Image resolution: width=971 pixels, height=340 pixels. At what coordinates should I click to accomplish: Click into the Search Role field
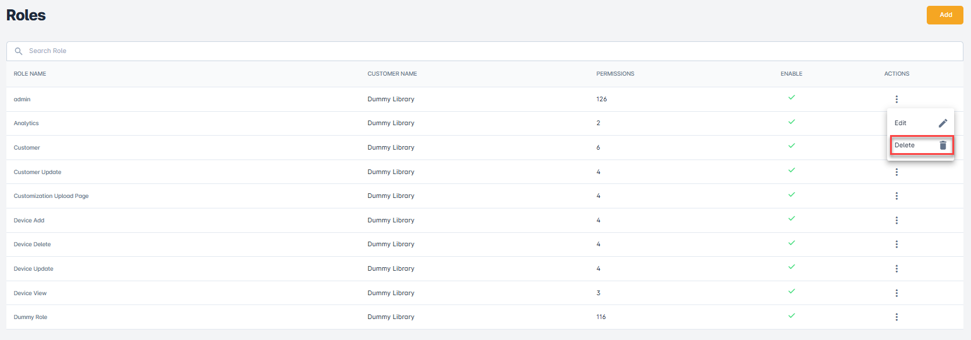466,51
